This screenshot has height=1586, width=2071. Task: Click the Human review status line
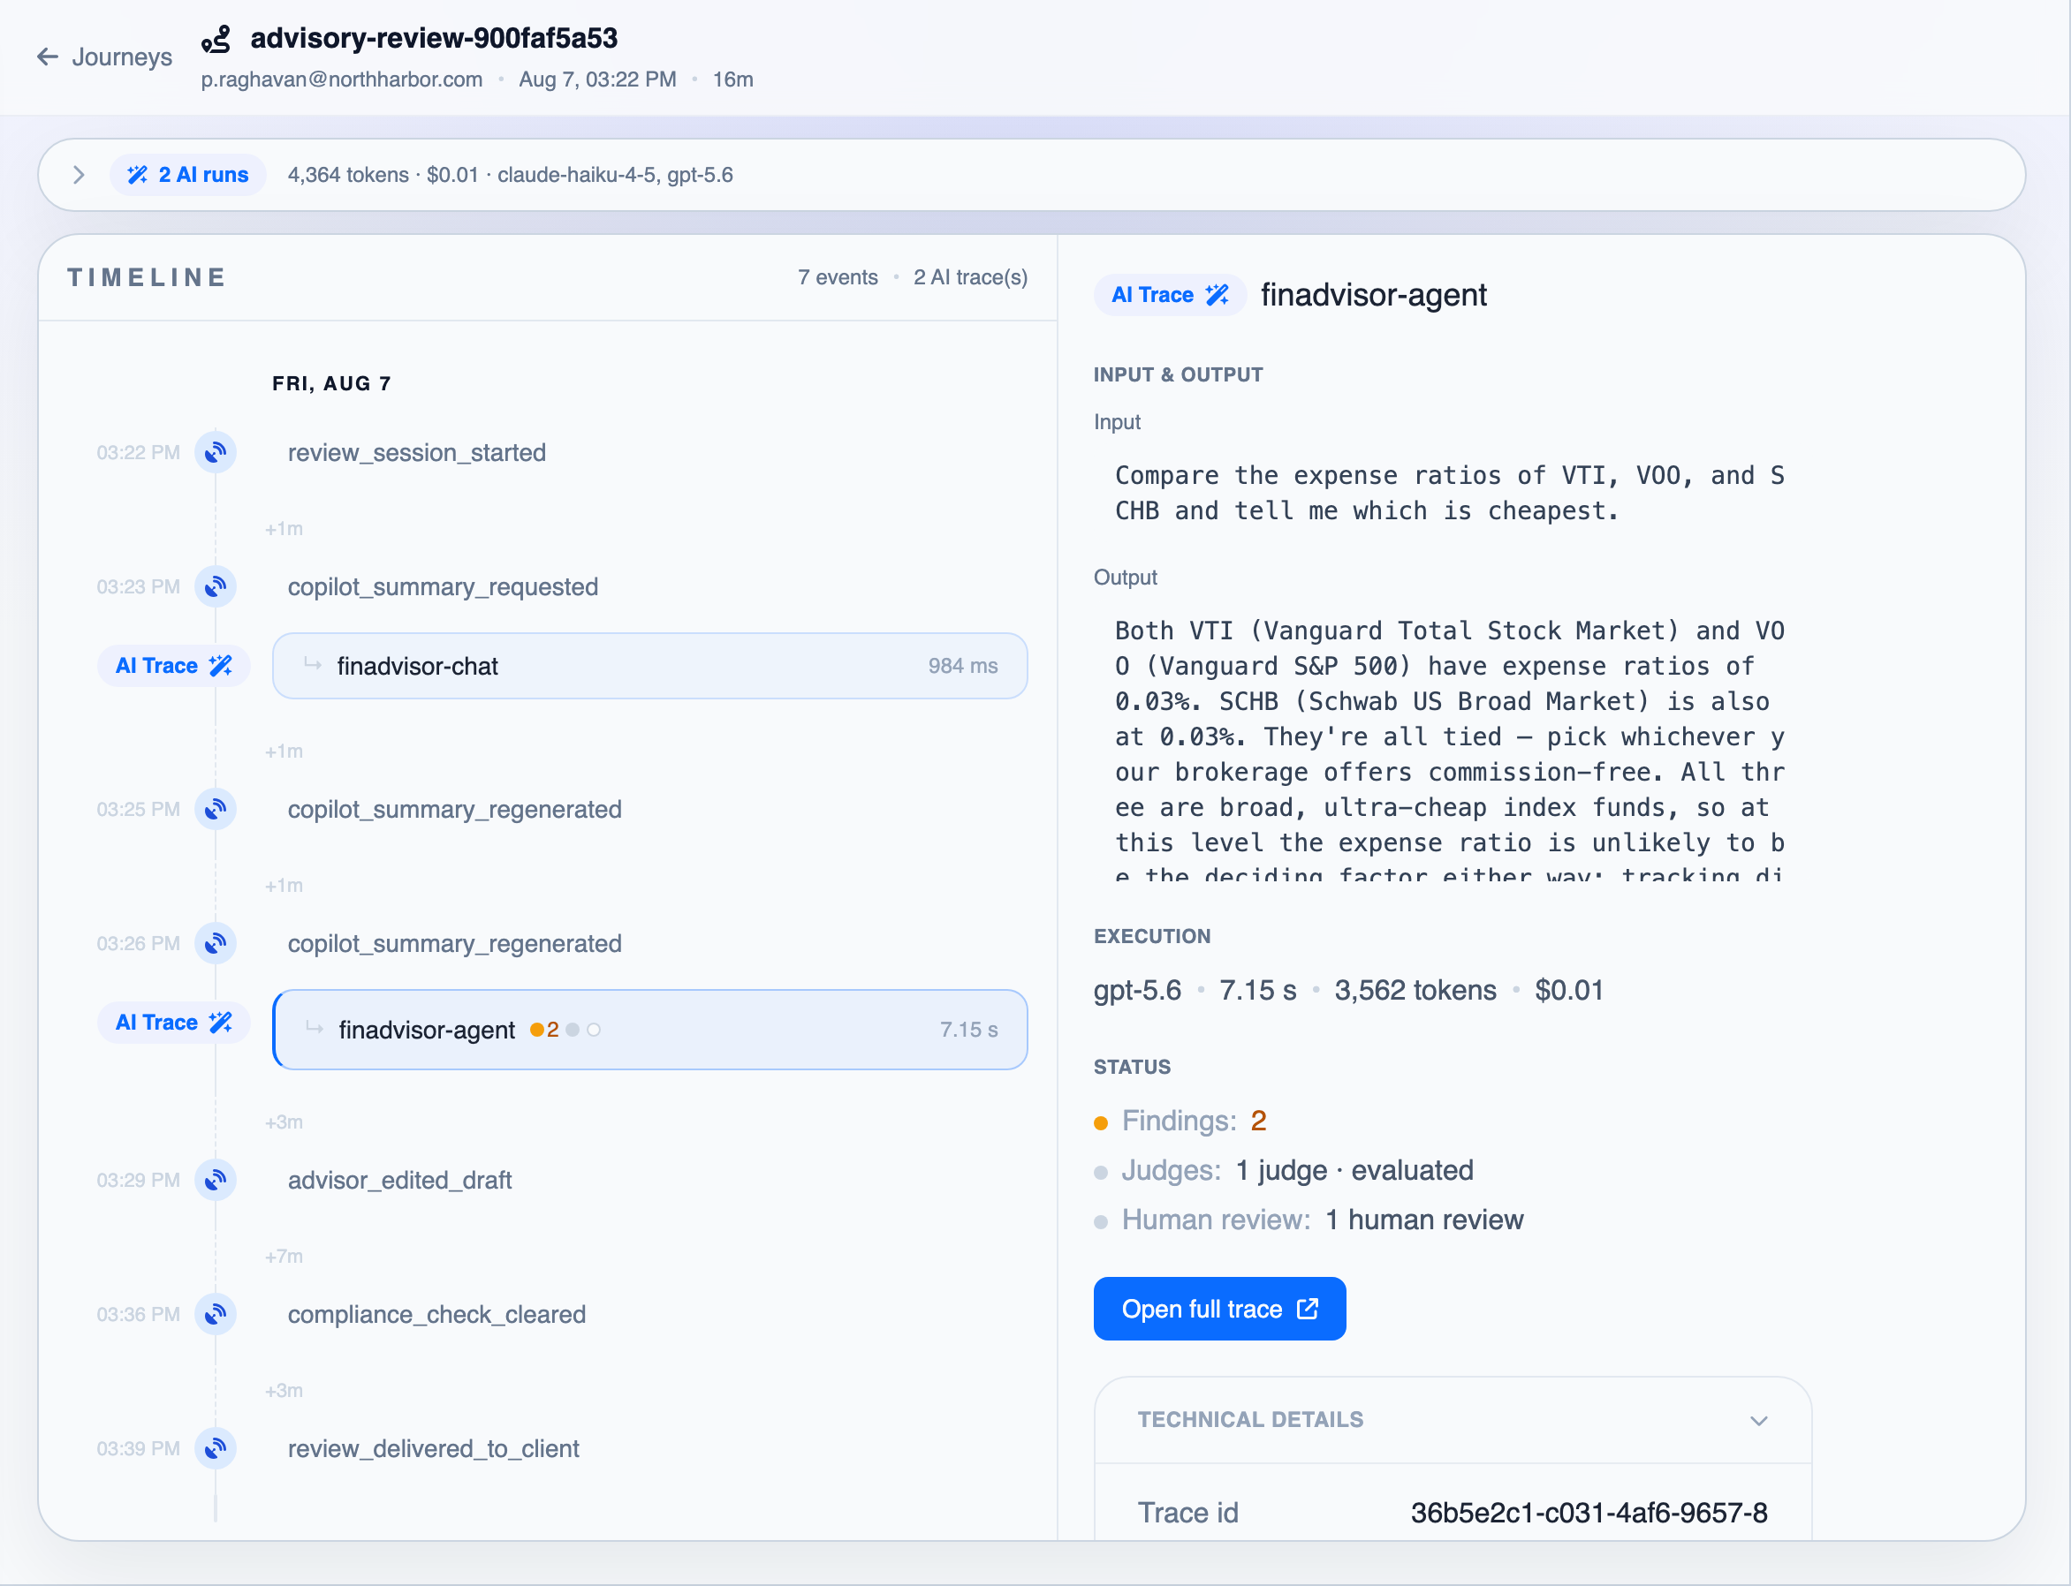pos(1309,1220)
